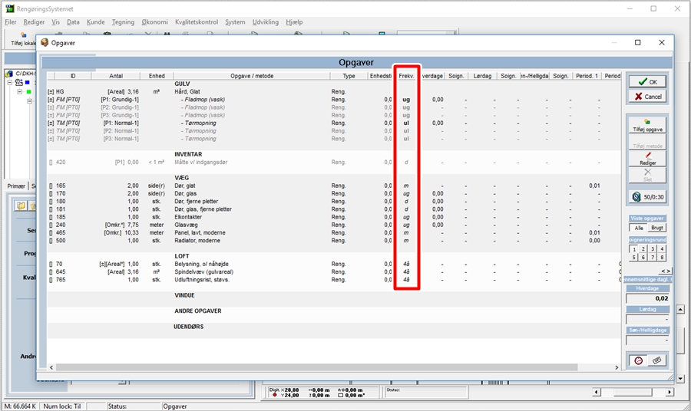The height and width of the screenshot is (411, 691).
Task: Select cleaning round 8
Action: pyautogui.click(x=662, y=257)
